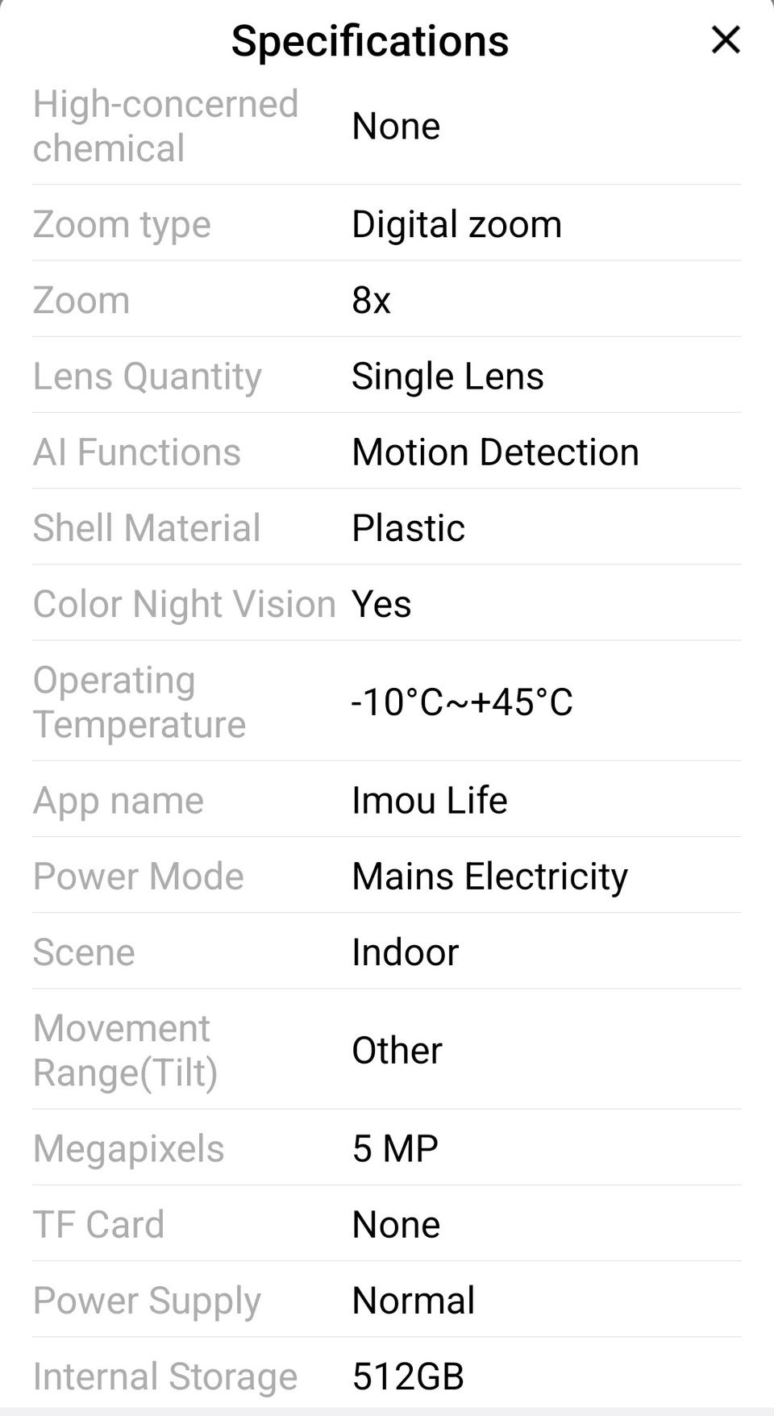774x1416 pixels.
Task: Tap the 8x zoom value
Action: click(x=371, y=300)
